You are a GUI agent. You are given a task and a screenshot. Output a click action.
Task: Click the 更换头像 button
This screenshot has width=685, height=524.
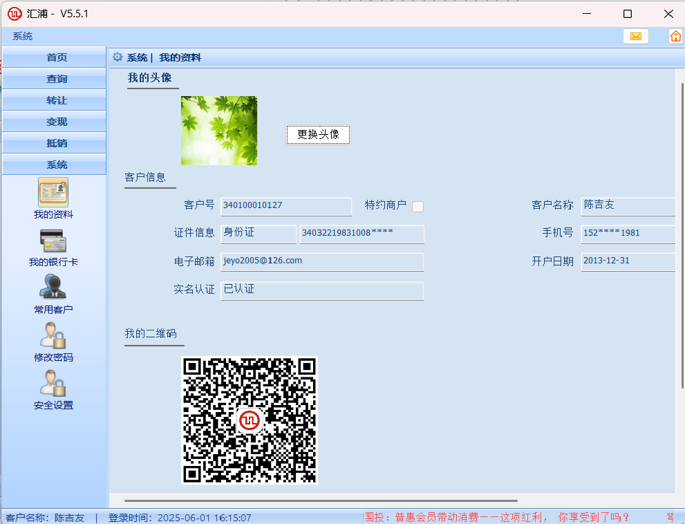318,135
